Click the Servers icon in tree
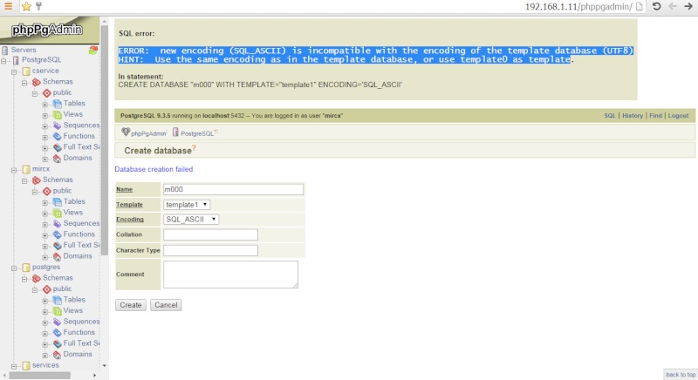The height and width of the screenshot is (380, 698). 5,51
